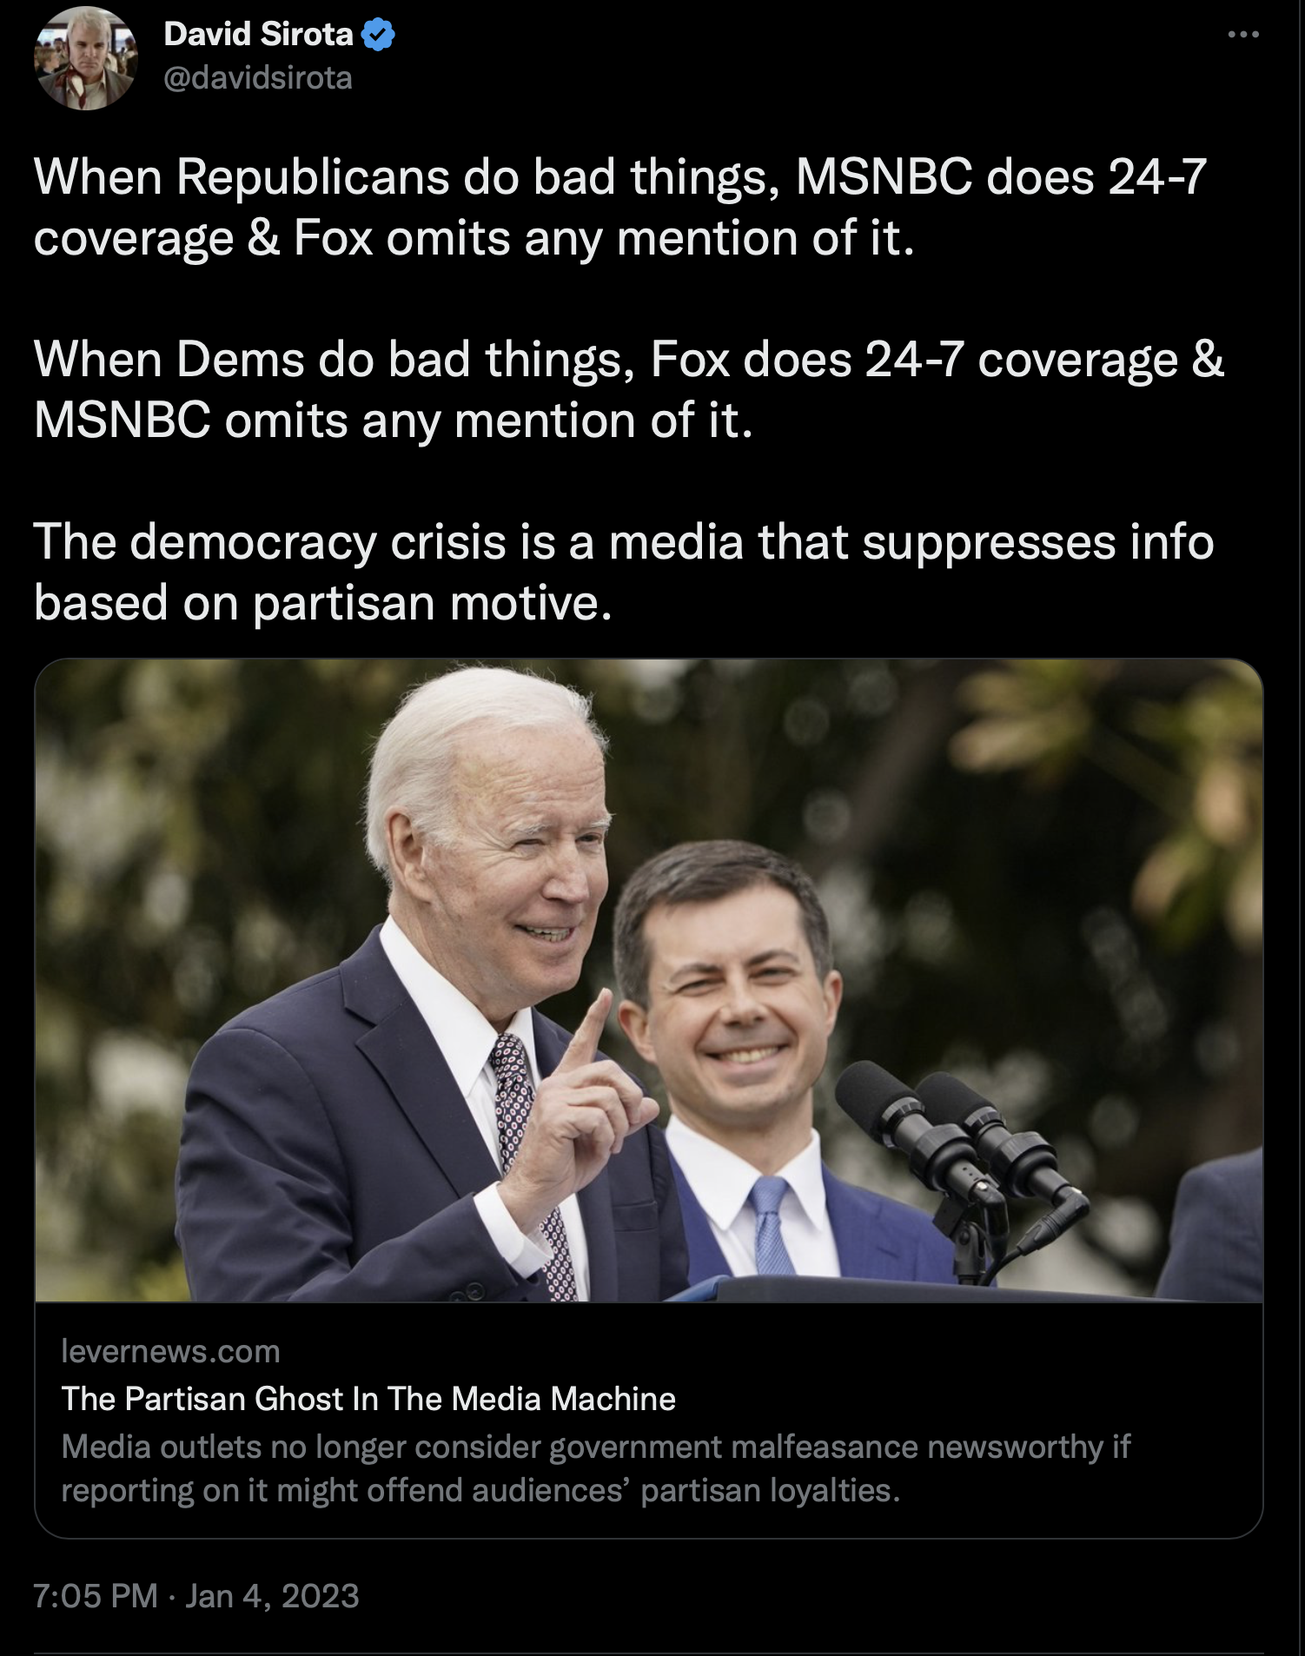The height and width of the screenshot is (1656, 1305).
Task: Click the David Sirota display name
Action: (258, 35)
